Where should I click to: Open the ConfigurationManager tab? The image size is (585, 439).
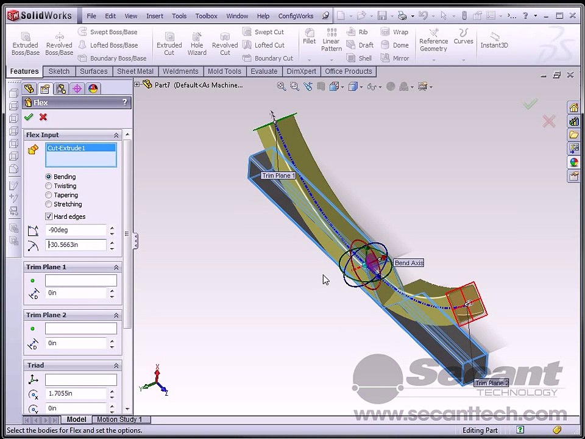(61, 88)
